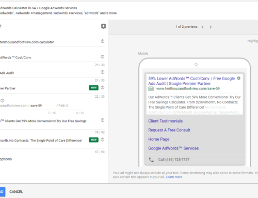Image resolution: width=258 pixels, height=198 pixels.
Task: Click the 22 / 30 character counter
Action: tap(100, 97)
